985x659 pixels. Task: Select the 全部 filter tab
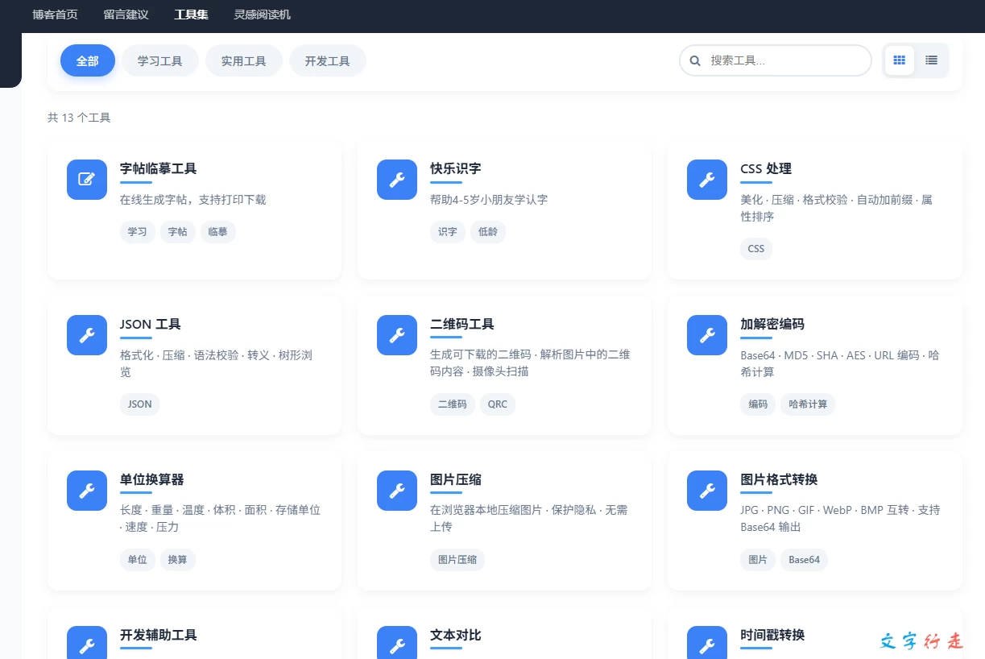pos(88,60)
